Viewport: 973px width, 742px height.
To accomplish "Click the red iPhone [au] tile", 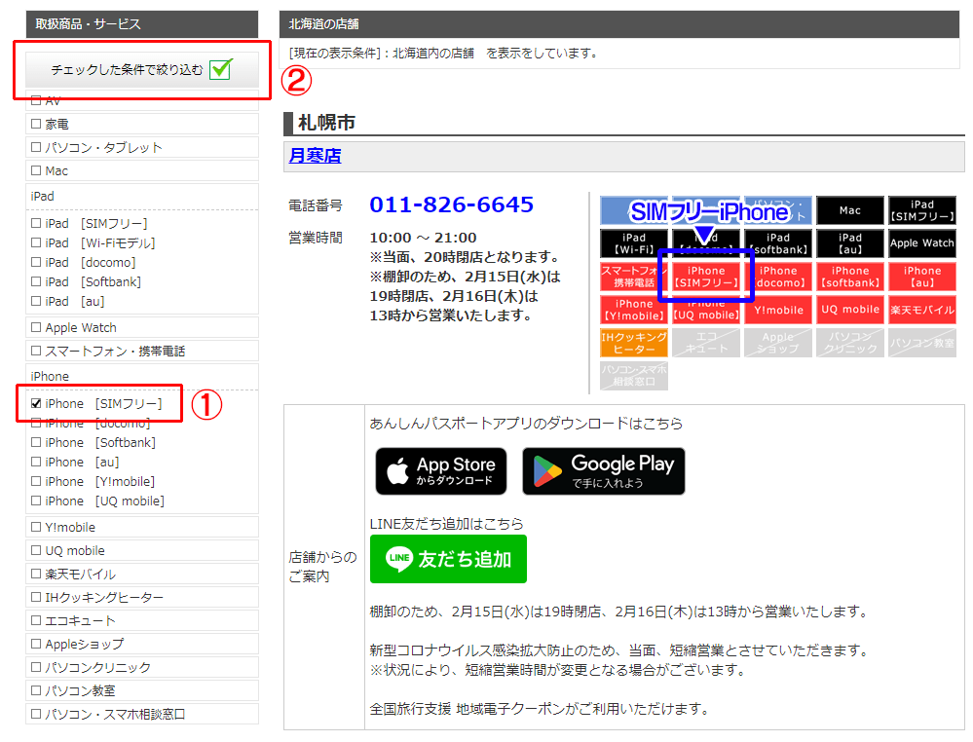I will pos(922,277).
